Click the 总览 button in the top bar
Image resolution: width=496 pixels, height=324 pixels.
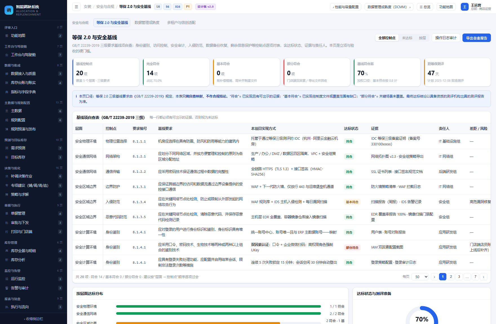(x=425, y=7)
